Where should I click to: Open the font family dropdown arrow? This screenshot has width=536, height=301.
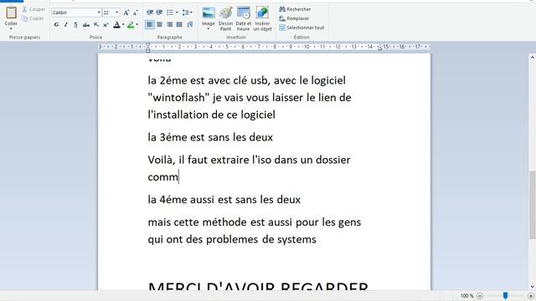pos(99,13)
